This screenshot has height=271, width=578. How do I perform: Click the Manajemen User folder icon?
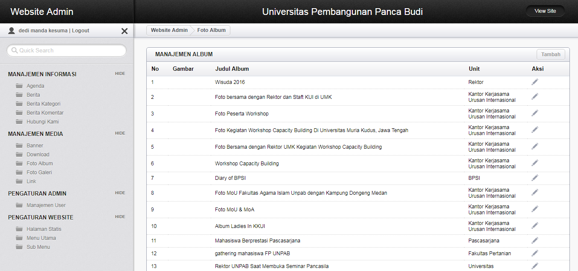[19, 205]
